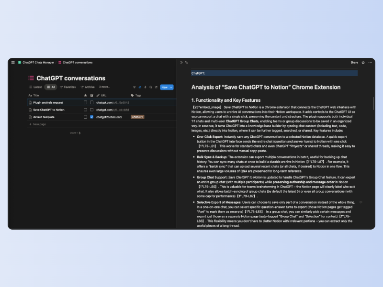Viewport: 383px width, 287px height.
Task: Open the New button dropdown chevron
Action: coord(171,87)
